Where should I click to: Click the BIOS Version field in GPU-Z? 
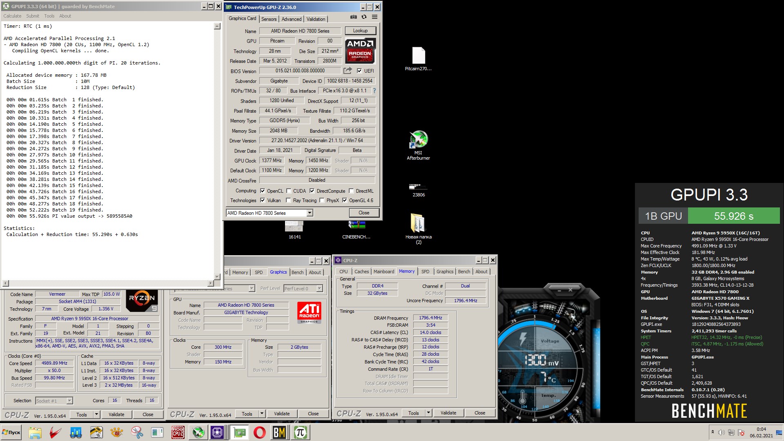[x=300, y=71]
